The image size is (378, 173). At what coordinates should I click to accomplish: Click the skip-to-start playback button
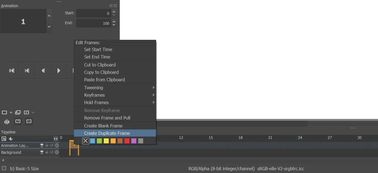tap(11, 71)
